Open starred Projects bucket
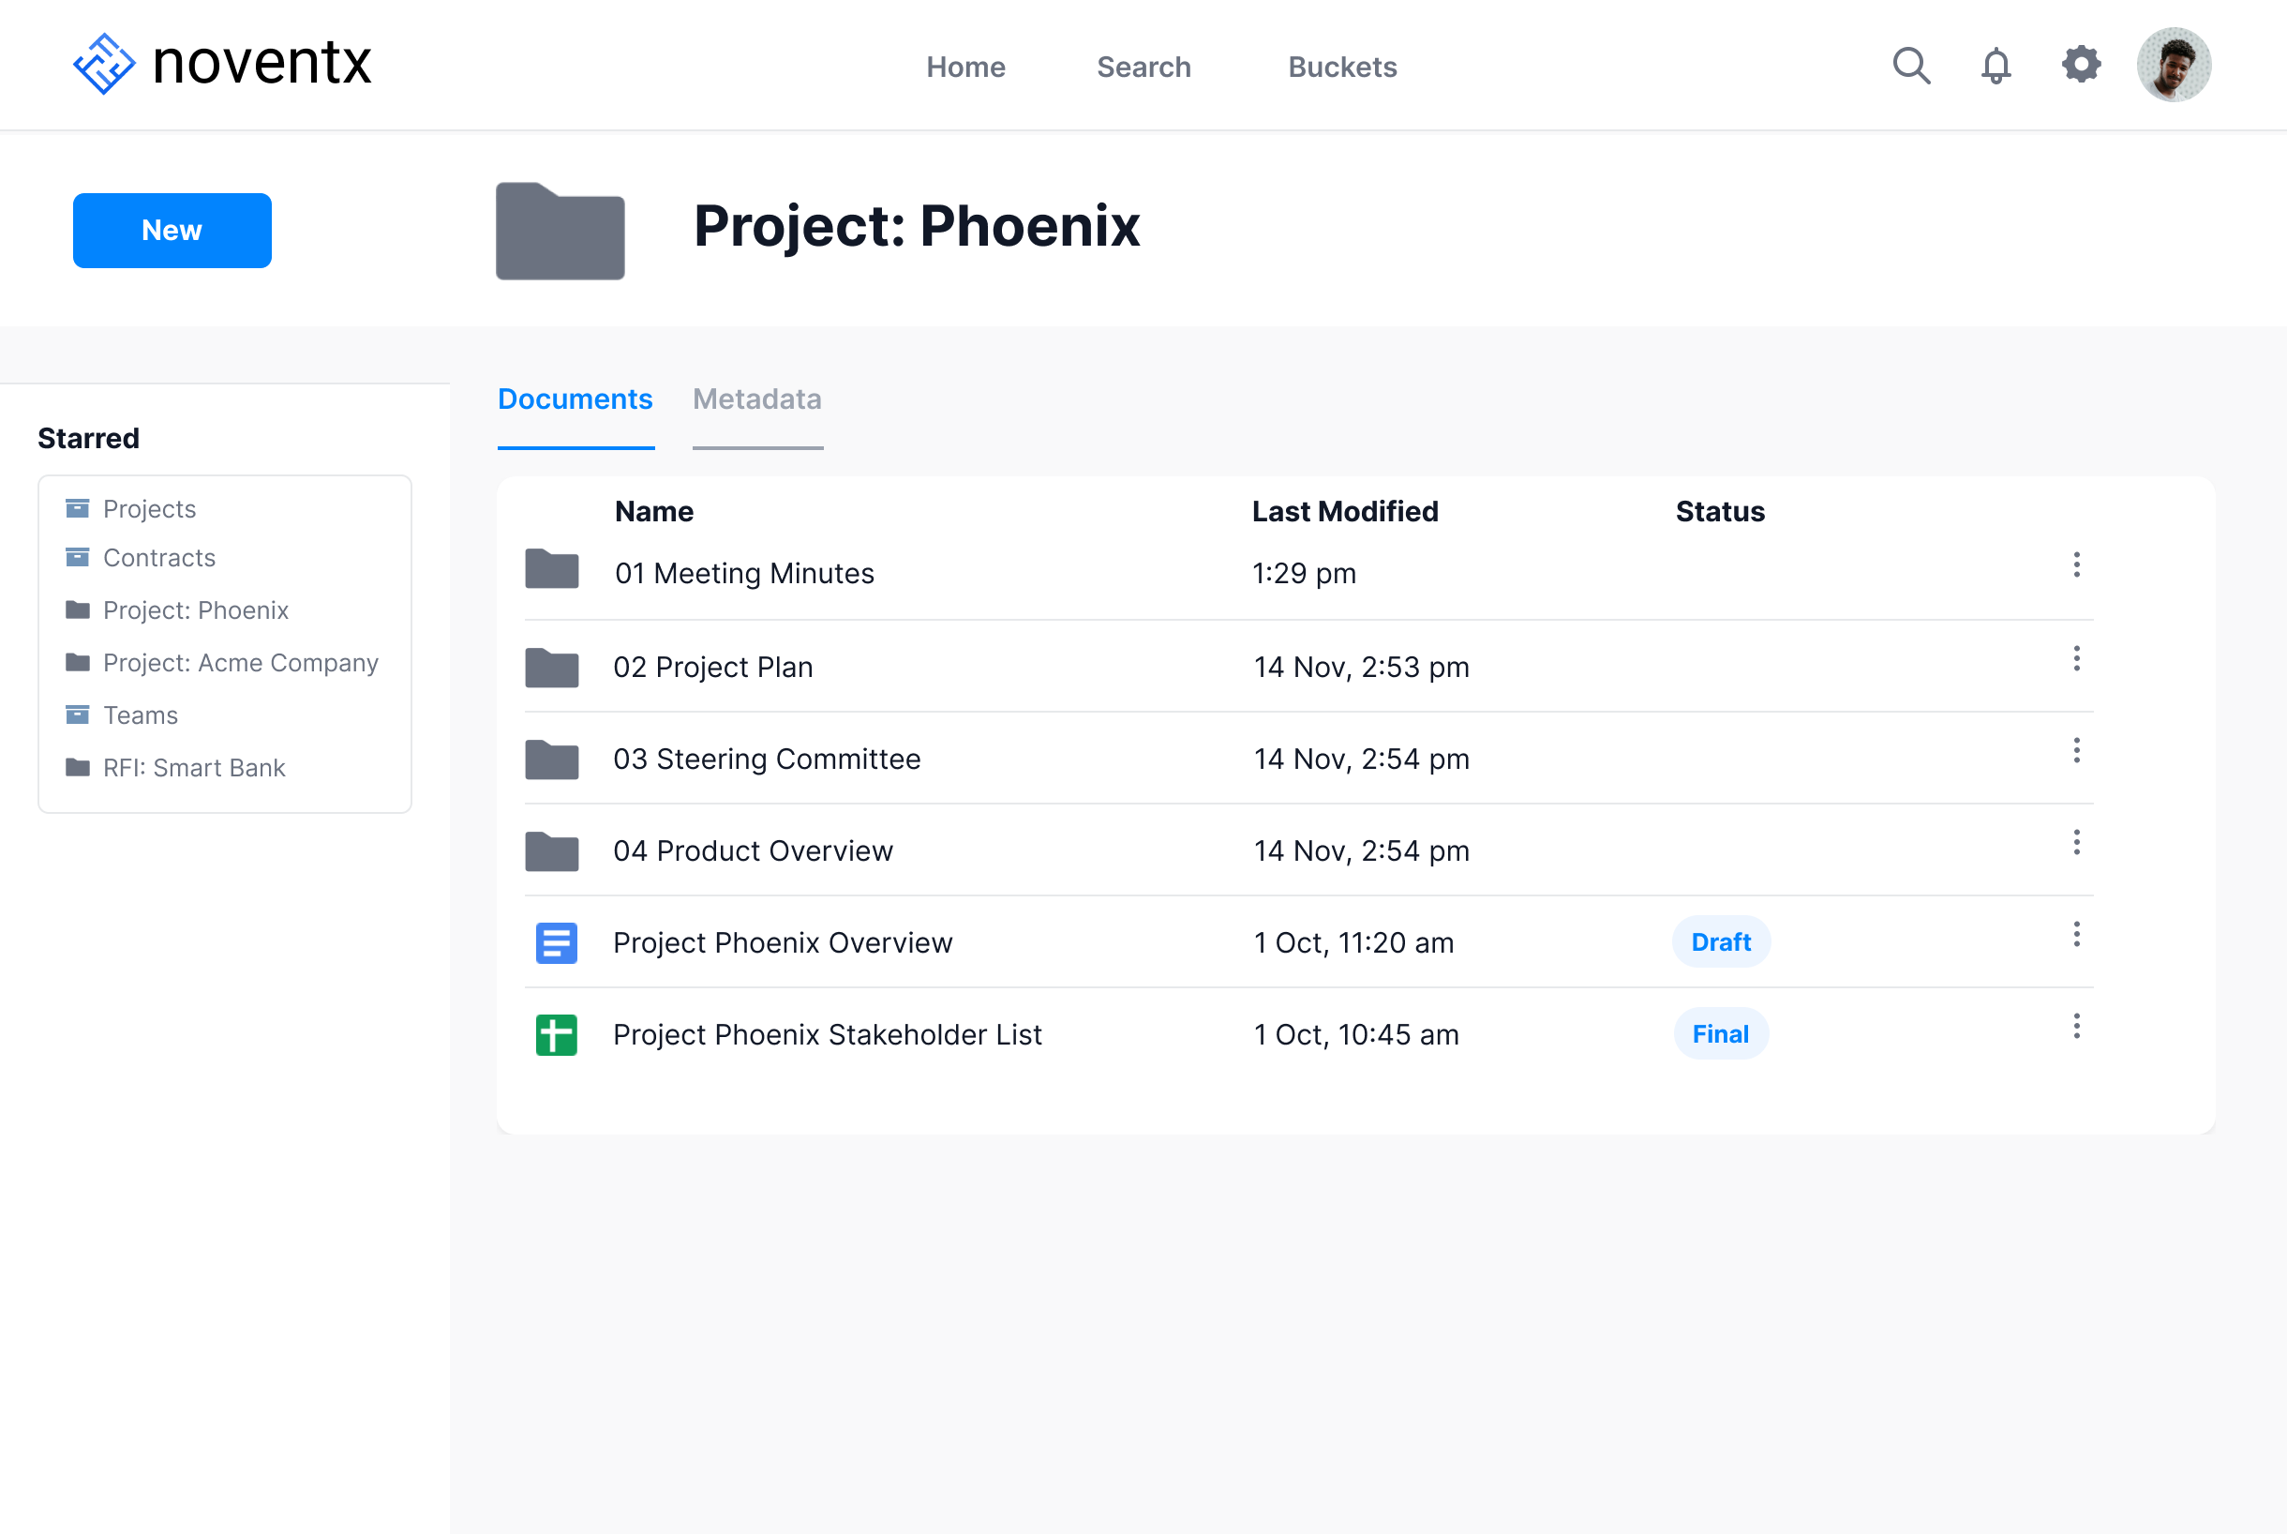This screenshot has height=1534, width=2287. click(150, 509)
